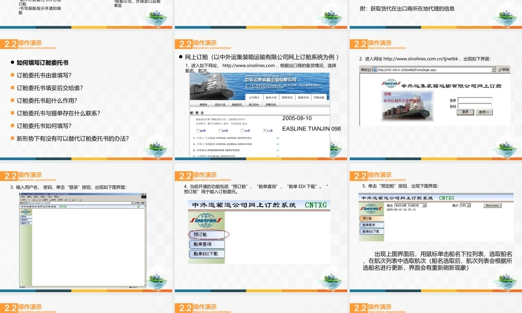Open the CHINA-JAPAN SERVICES route link
Screen dimensions: 522x313
[x=222, y=138]
